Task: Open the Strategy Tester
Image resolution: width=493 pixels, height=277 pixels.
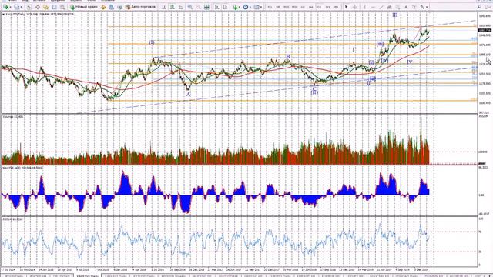Action: tap(62, 7)
